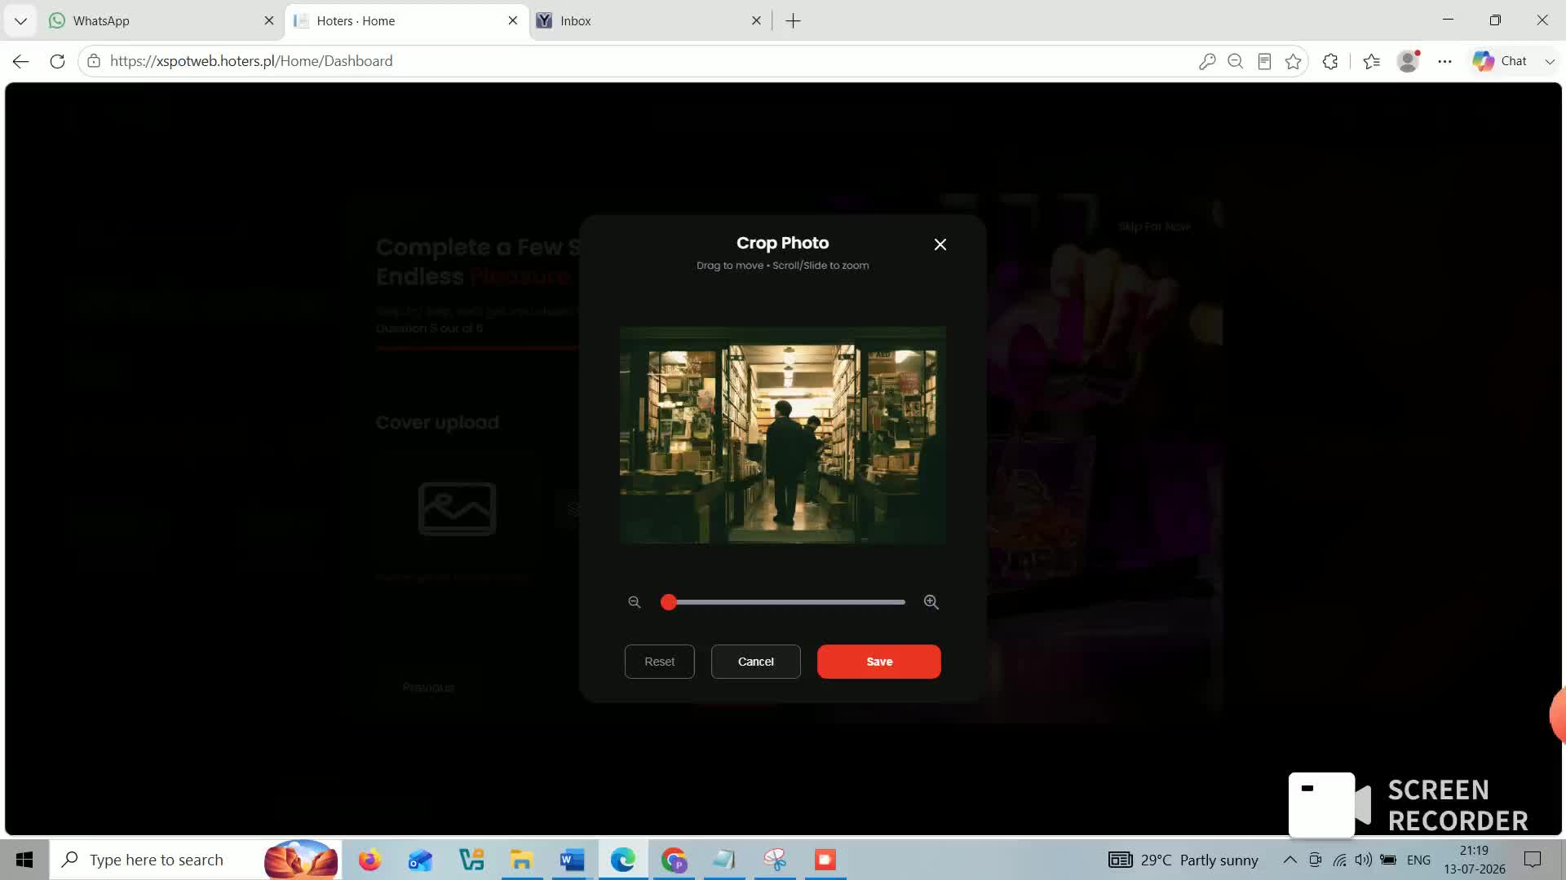Click the zoom-out magnifier in Crop Photo
This screenshot has height=880, width=1566.
(635, 602)
